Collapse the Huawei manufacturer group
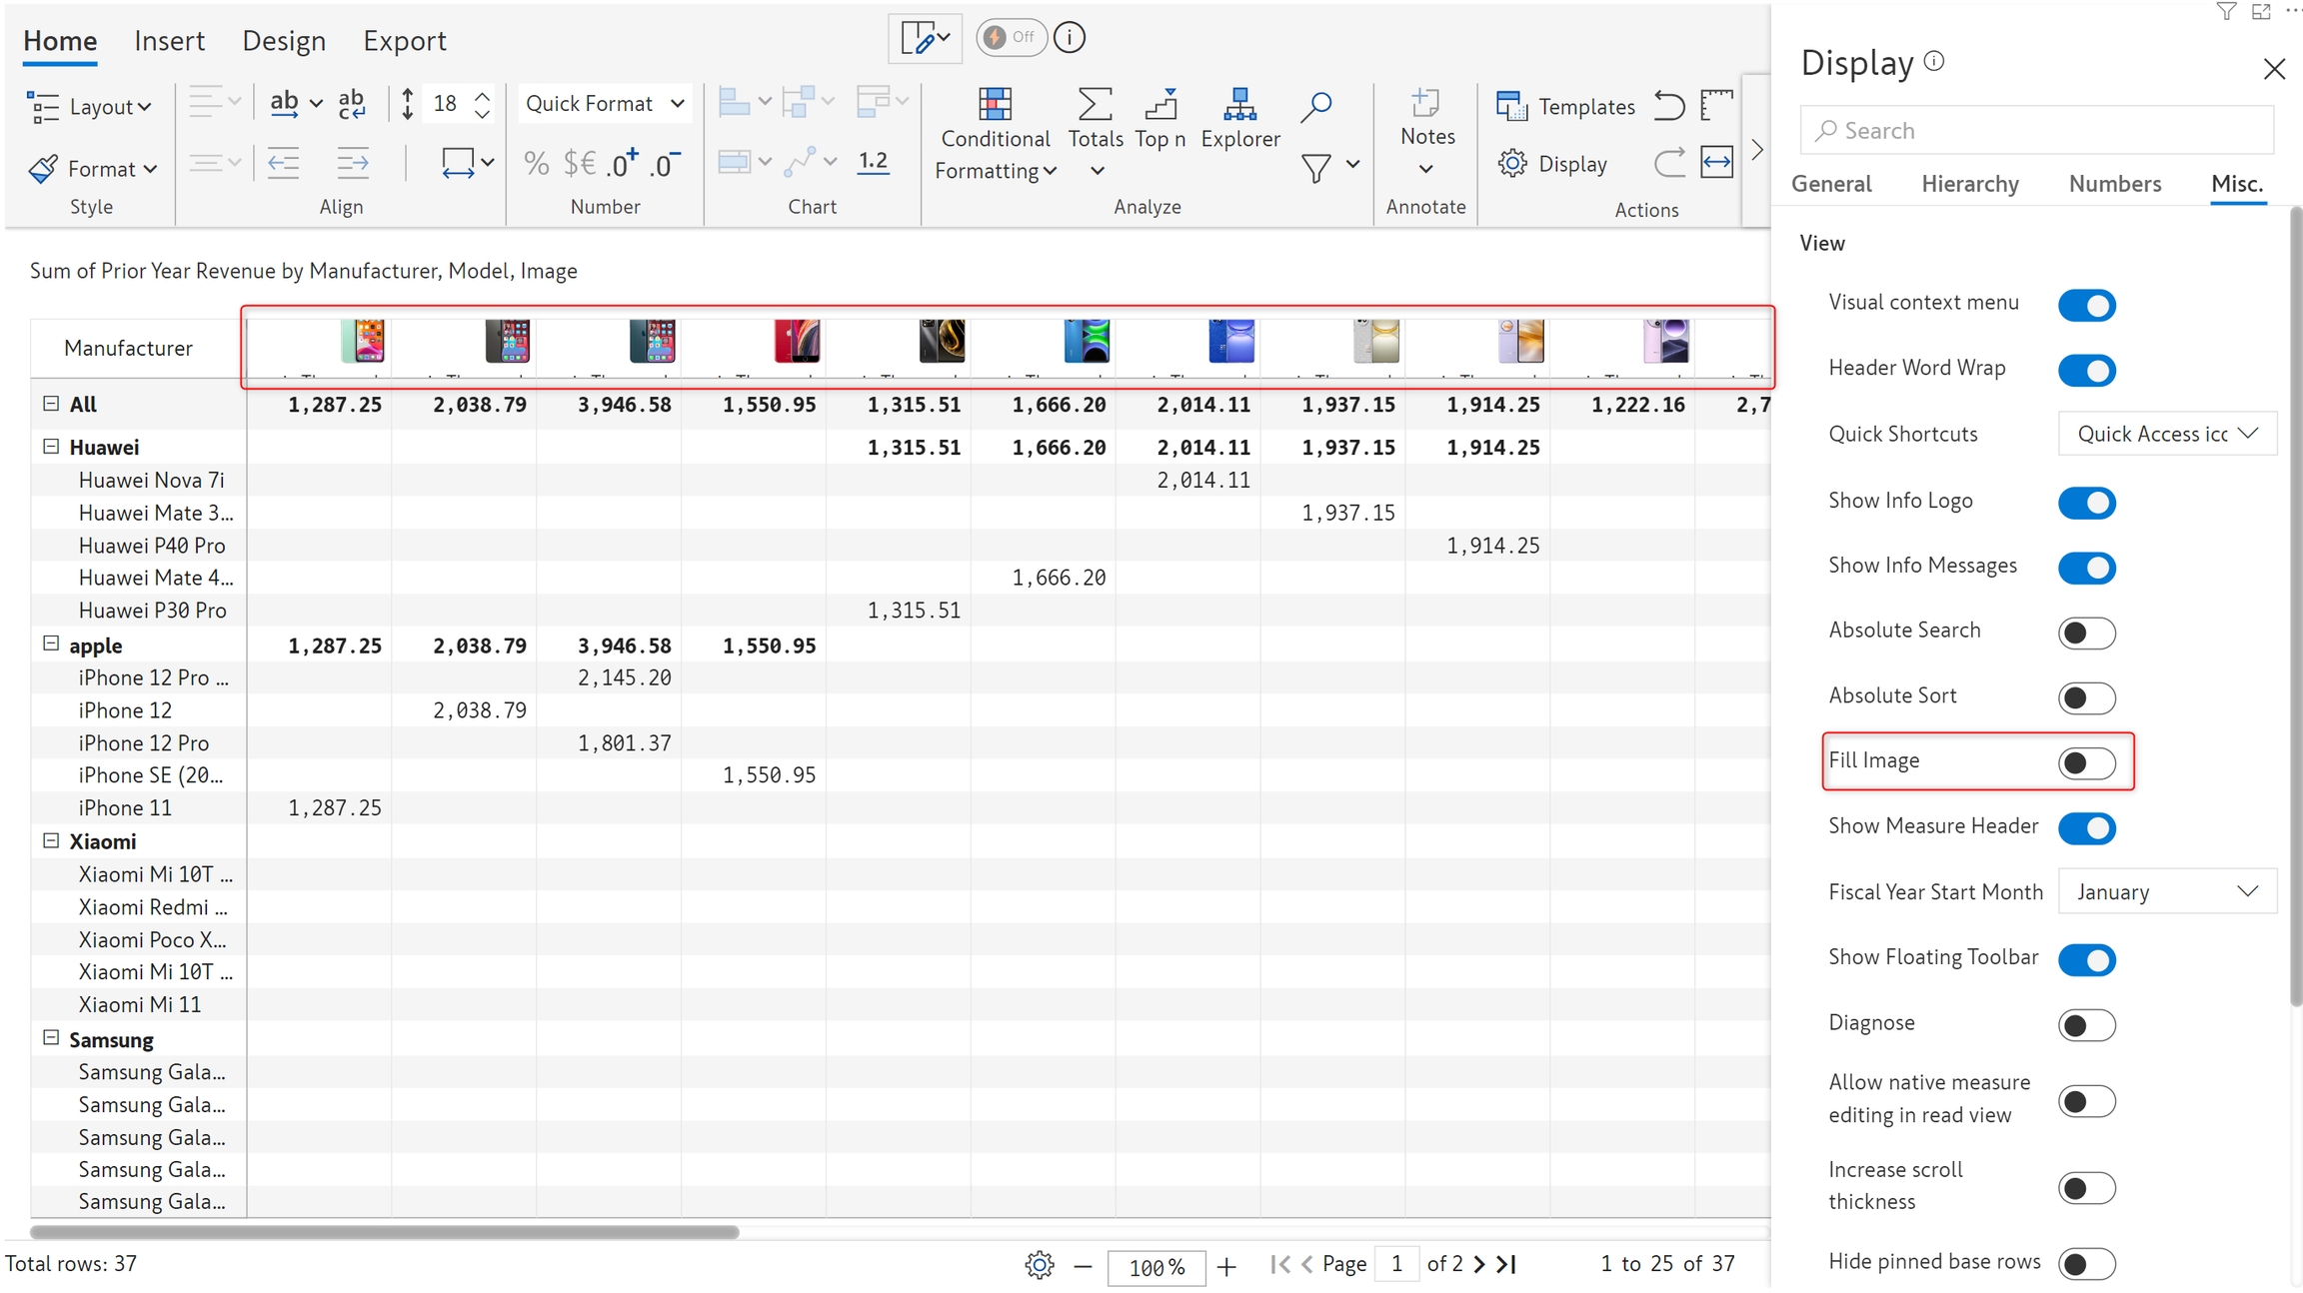The image size is (2303, 1293). click(x=51, y=447)
